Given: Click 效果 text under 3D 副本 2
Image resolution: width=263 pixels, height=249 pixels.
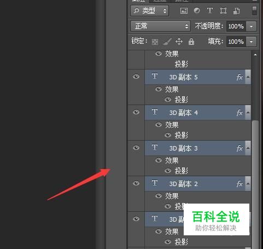Looking at the screenshot, I should point(172,196).
